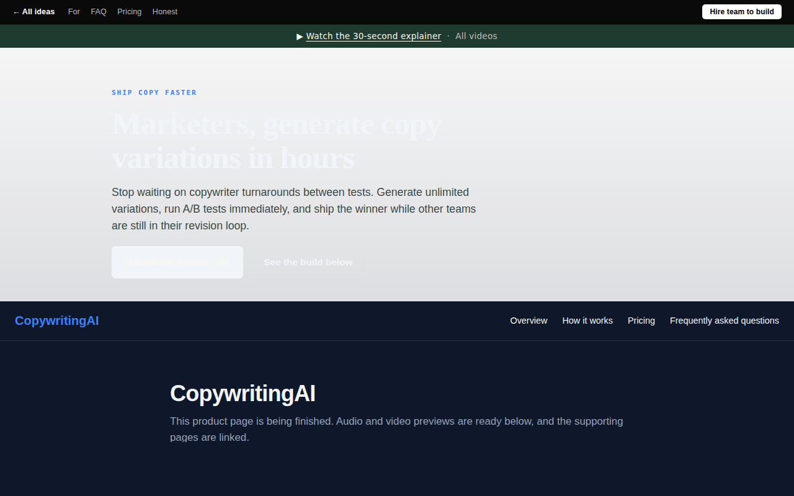Screen dimensions: 794x496
Task: Click the faded 'Marketers, generate copy variations' headline
Action: 277,141
